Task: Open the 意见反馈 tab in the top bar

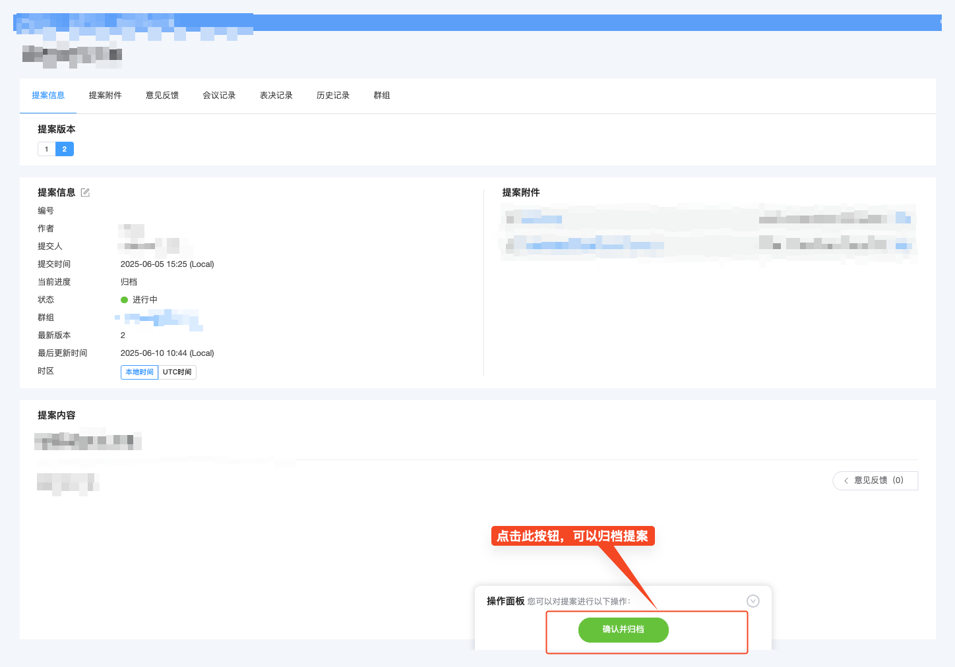Action: (x=162, y=96)
